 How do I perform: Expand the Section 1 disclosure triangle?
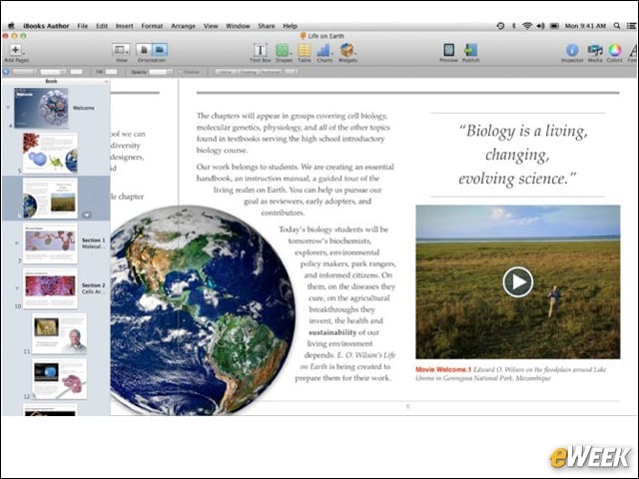17,243
